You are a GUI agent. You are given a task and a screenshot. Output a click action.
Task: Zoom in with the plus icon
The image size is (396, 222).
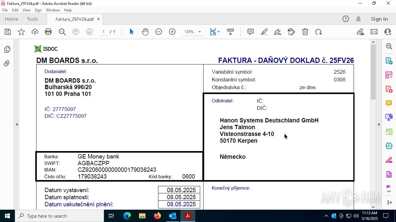[172, 32]
